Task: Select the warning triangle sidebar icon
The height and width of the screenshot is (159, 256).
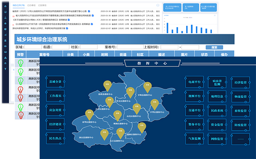Action: click(x=6, y=58)
